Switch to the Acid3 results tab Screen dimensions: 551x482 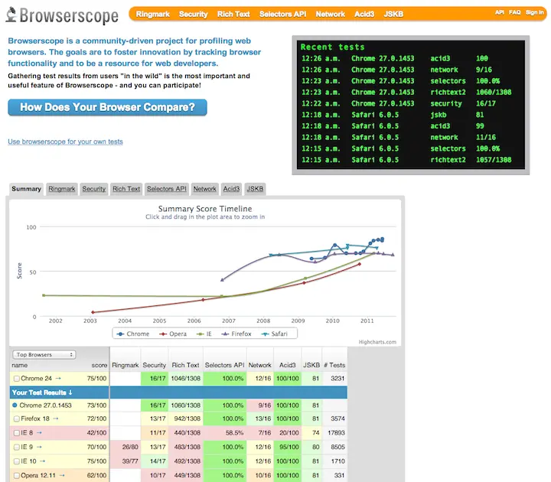click(231, 189)
